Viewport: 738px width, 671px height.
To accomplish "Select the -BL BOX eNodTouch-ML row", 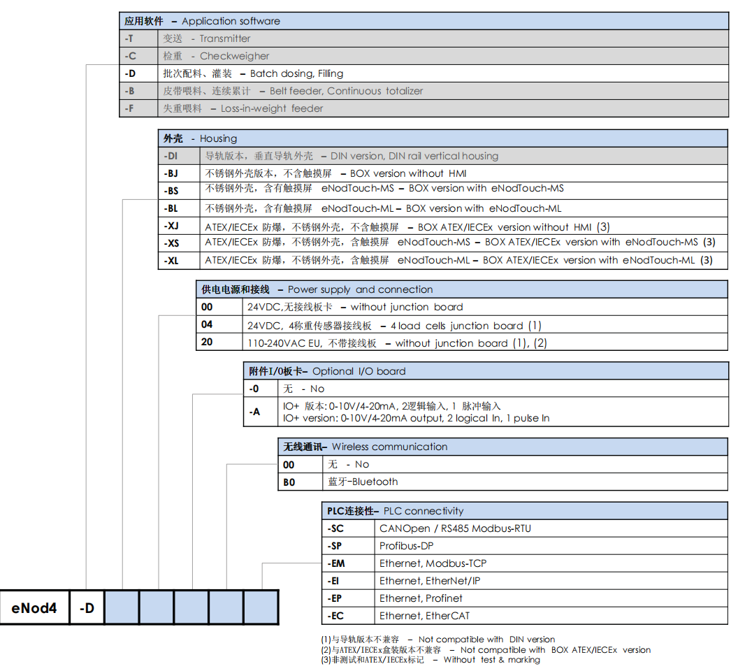I will (x=443, y=208).
